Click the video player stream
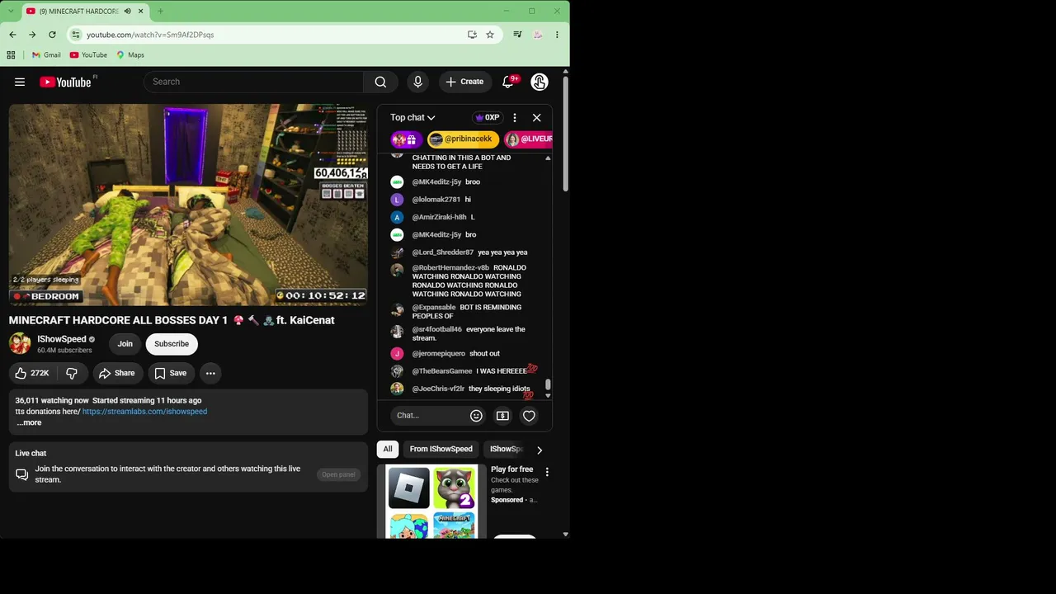This screenshot has height=594, width=1056. pyautogui.click(x=188, y=205)
